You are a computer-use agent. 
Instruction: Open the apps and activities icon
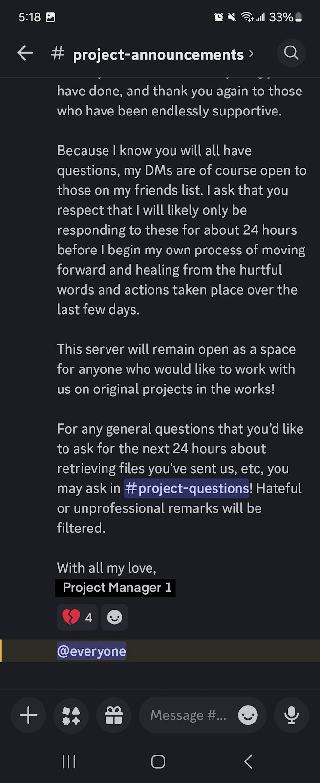click(x=71, y=715)
